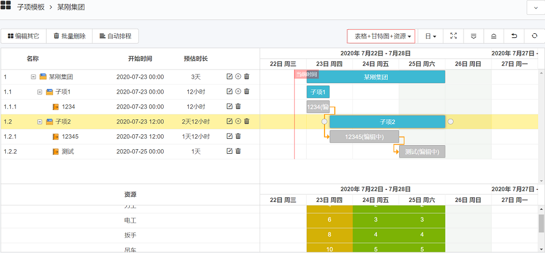
Task: Collapse the 子项1 tree node
Action: (x=40, y=92)
